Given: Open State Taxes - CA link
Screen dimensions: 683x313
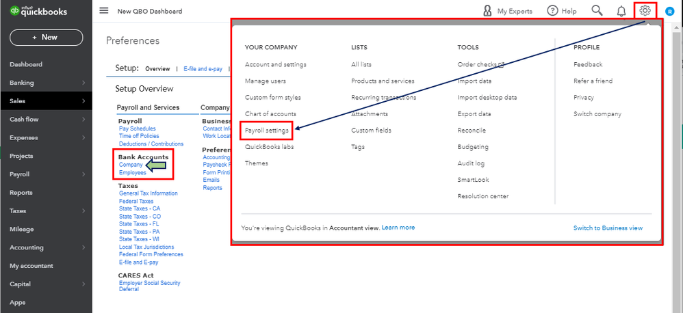Looking at the screenshot, I should [140, 208].
